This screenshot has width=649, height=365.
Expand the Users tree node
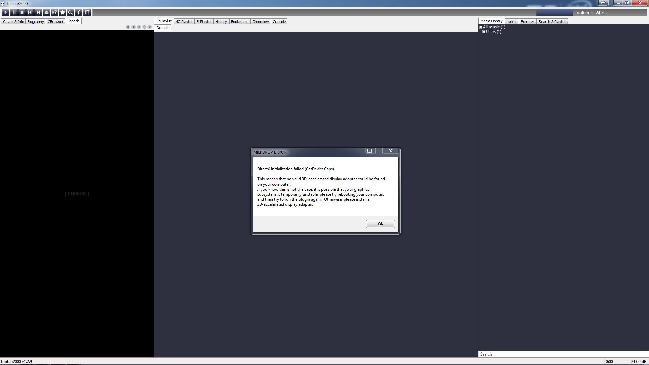pos(484,32)
